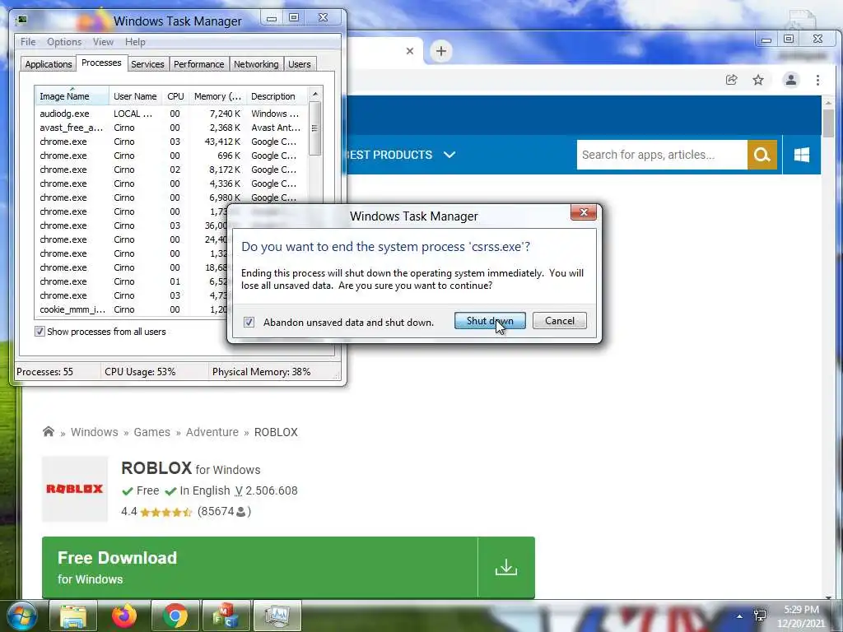Switch to the Services tab
843x632 pixels.
click(x=147, y=64)
